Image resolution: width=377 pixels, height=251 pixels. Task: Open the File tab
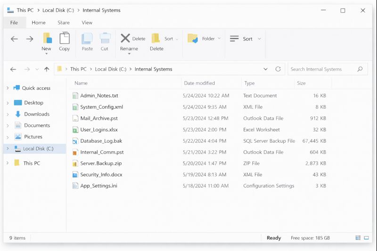pos(14,23)
